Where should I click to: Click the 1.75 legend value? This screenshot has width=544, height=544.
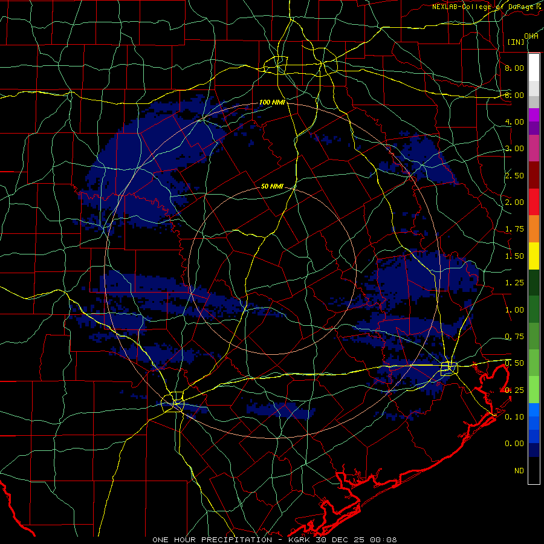514,229
